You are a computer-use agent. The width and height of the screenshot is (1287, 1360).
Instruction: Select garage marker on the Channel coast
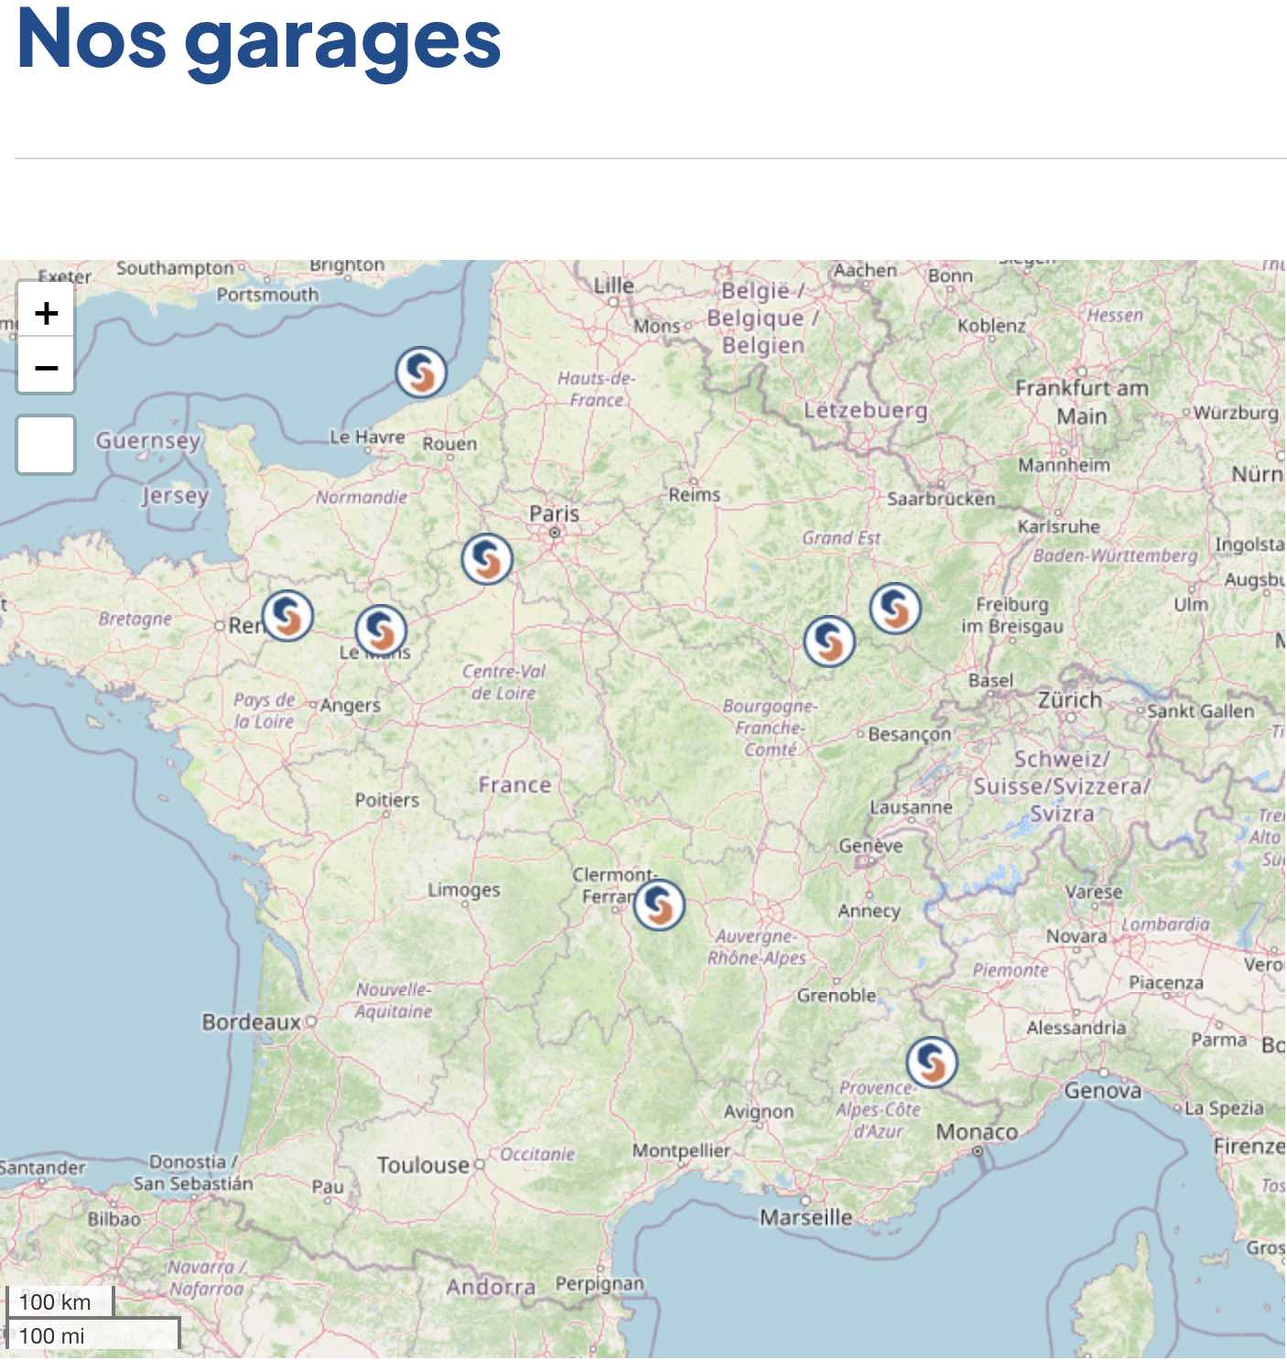point(421,372)
